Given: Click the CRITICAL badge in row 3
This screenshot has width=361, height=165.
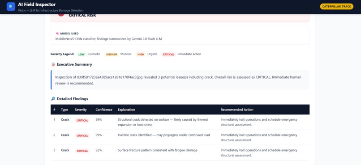Looking at the screenshot, I should point(82,151).
